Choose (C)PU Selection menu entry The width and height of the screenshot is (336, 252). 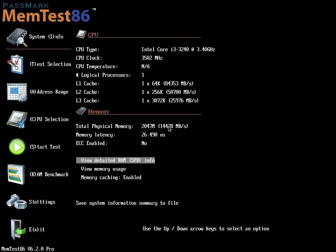49,119
